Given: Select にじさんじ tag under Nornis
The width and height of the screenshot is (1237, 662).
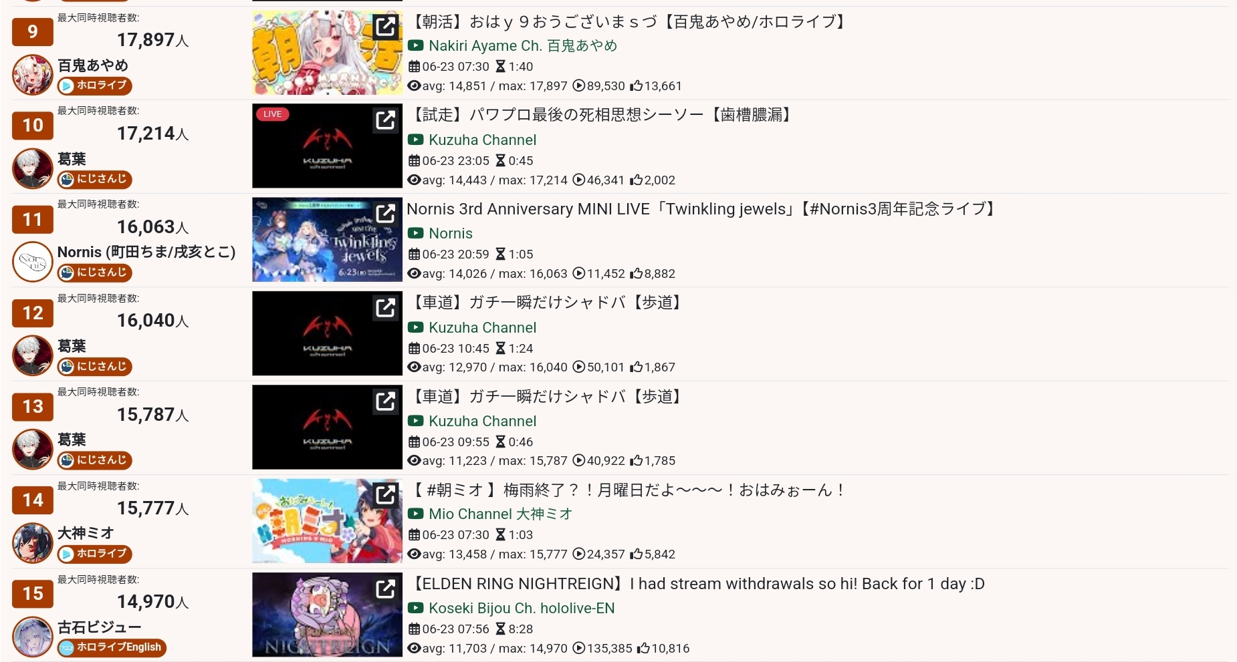Looking at the screenshot, I should pos(94,273).
